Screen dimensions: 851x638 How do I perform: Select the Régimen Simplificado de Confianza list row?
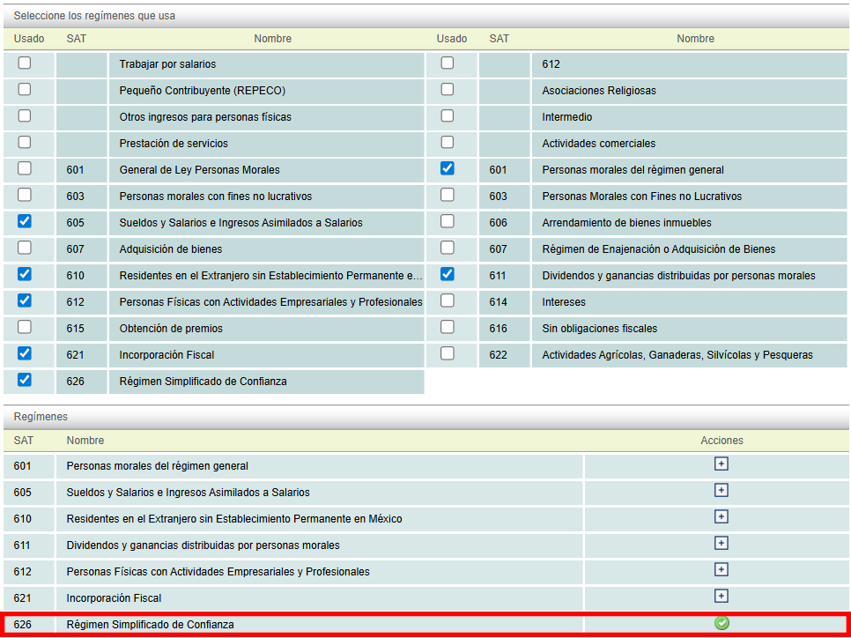[x=150, y=625]
